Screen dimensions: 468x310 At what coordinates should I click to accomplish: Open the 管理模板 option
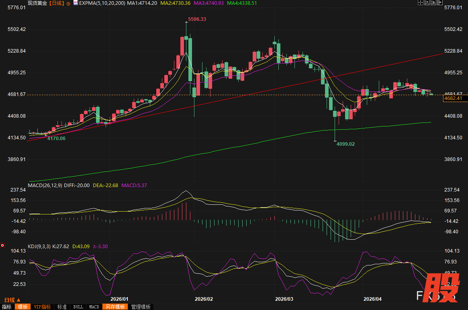click(141, 307)
